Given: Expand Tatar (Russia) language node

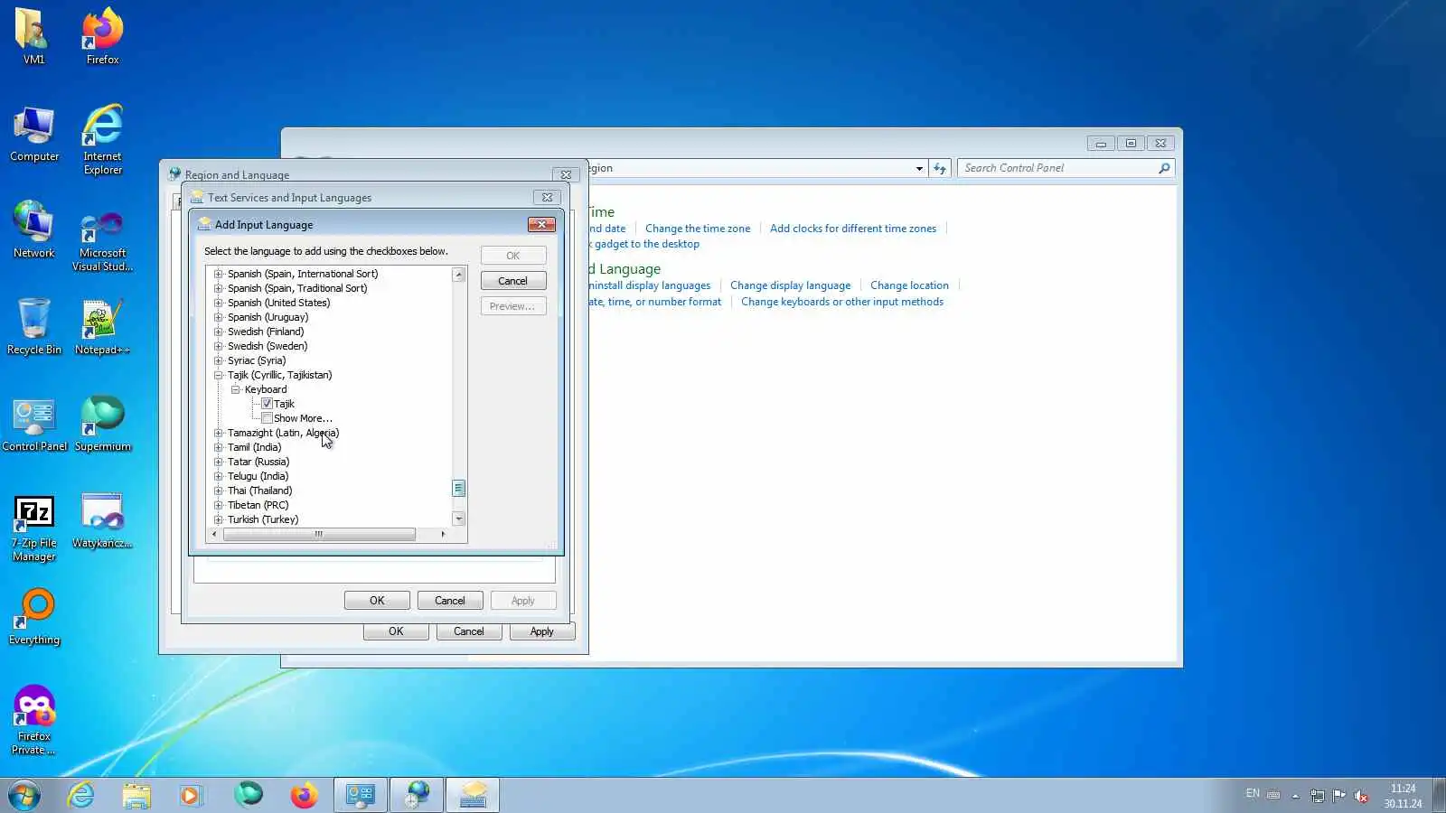Looking at the screenshot, I should pyautogui.click(x=218, y=462).
